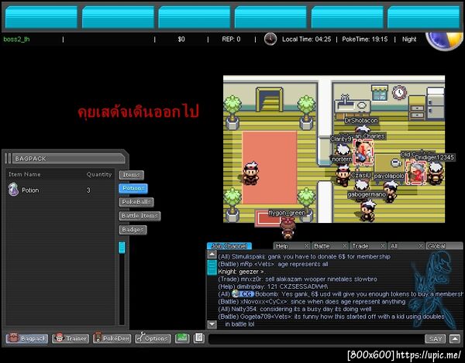
Task: Click the chat scroll down arrow
Action: click(212, 324)
